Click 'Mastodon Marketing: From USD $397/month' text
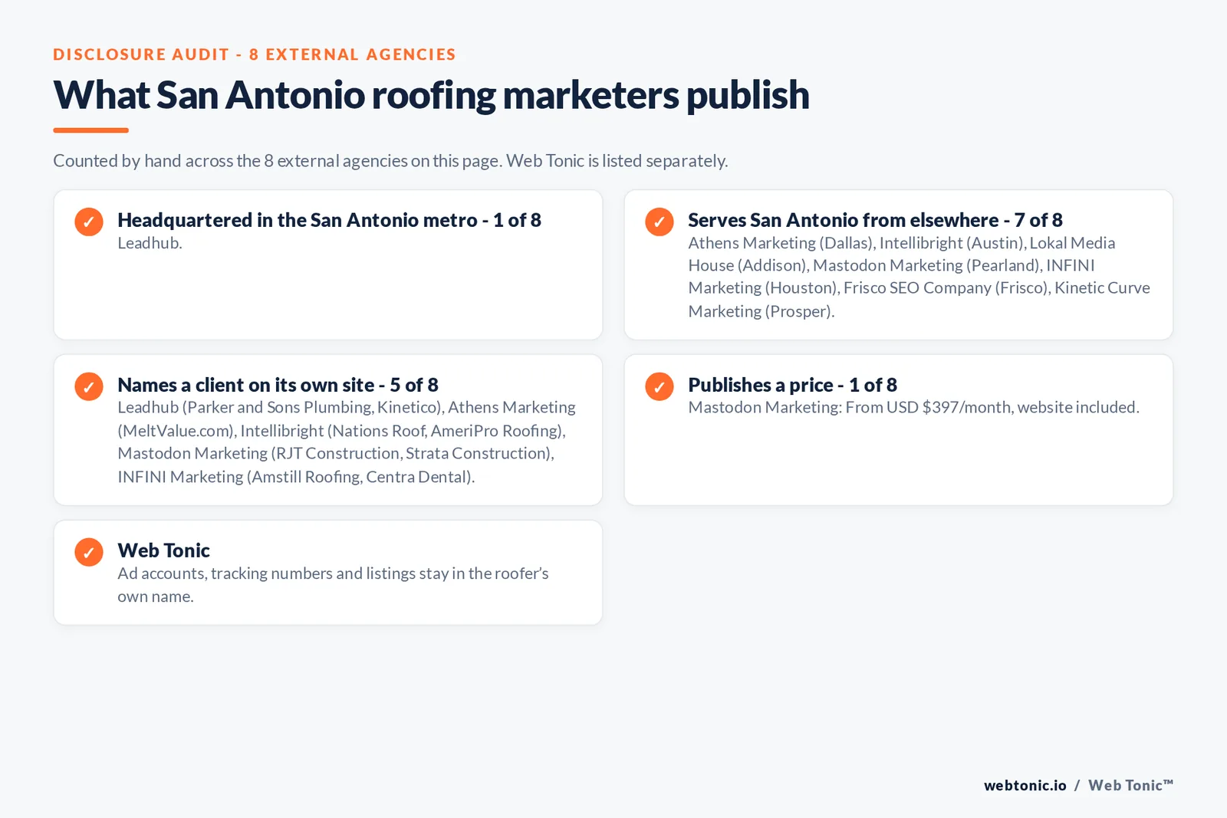The height and width of the screenshot is (818, 1227). (913, 407)
